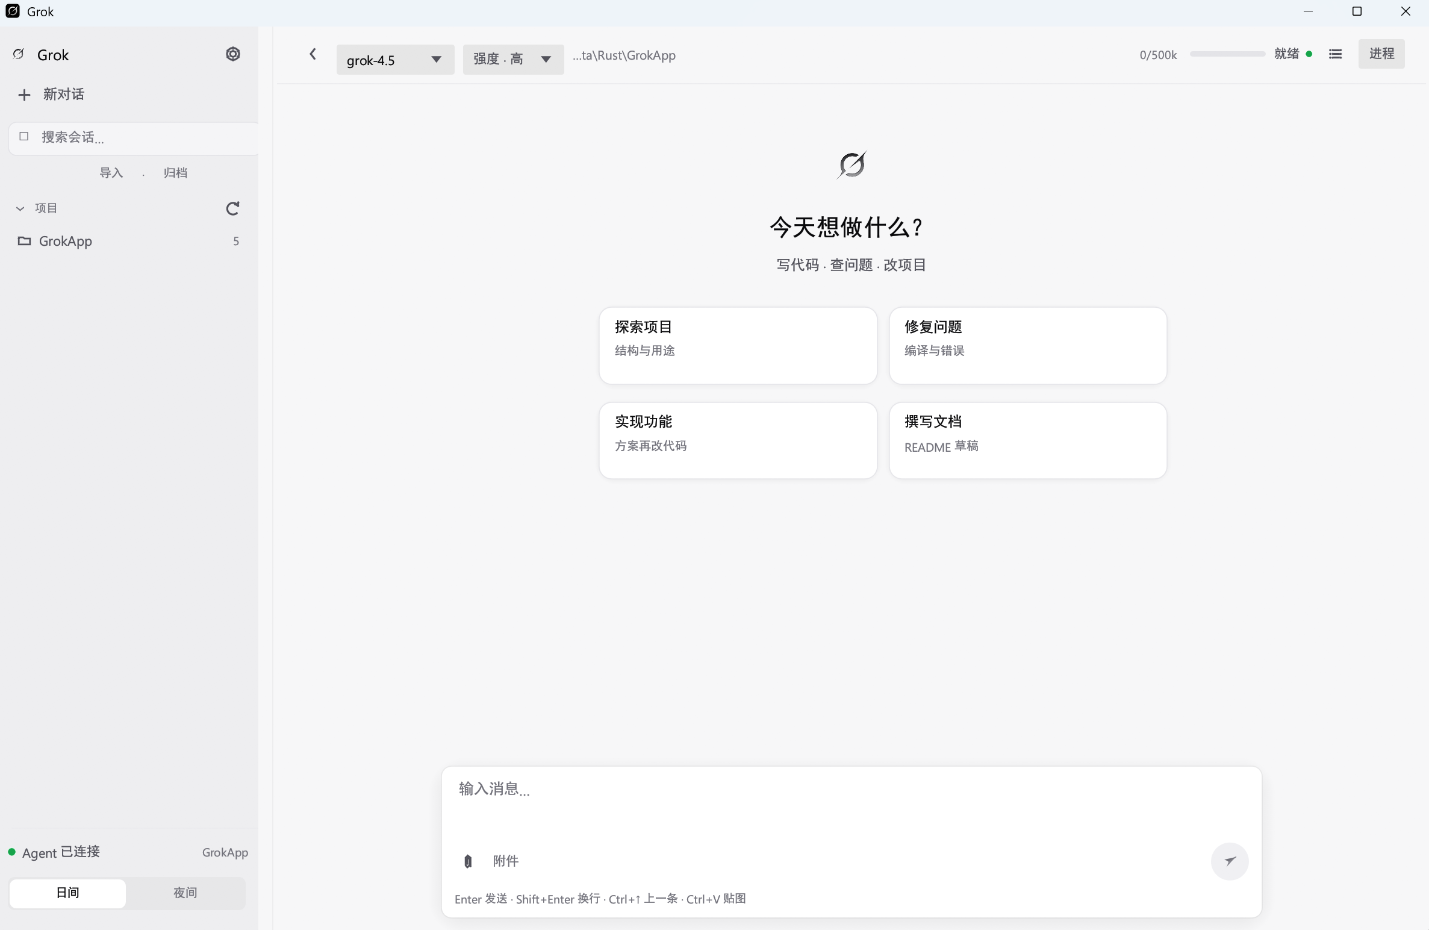This screenshot has width=1429, height=930.
Task: Click the Grok logo in the sidebar header
Action: [x=19, y=54]
